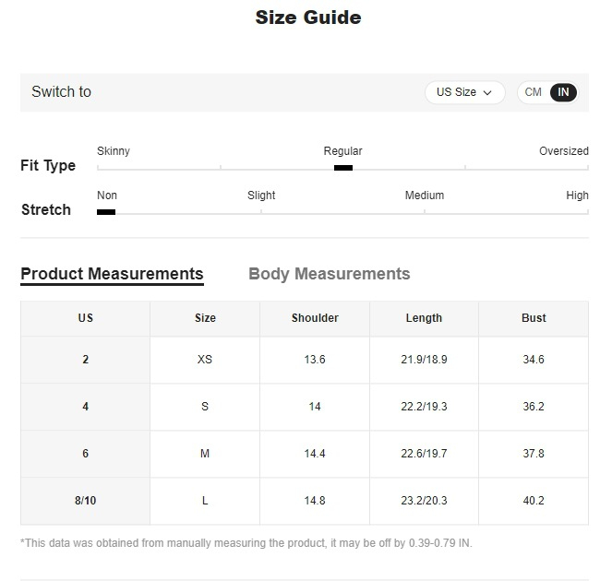Select the US size 8/10 row header

point(86,501)
